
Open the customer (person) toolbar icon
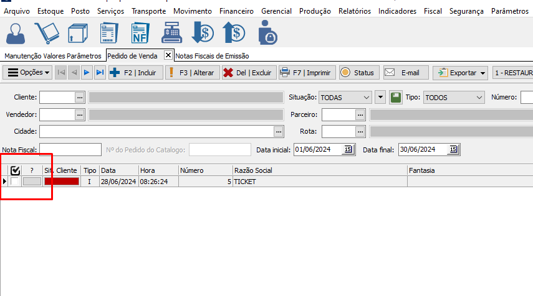pyautogui.click(x=17, y=32)
